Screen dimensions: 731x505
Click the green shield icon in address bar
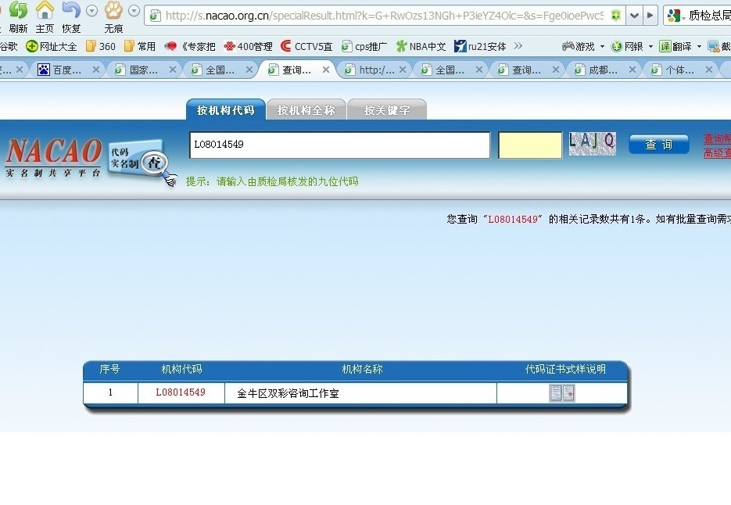616,16
